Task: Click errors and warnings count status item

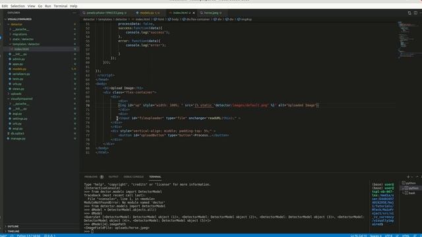Action: 49,236
